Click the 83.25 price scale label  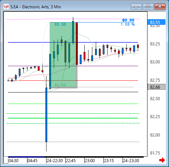click(x=155, y=44)
